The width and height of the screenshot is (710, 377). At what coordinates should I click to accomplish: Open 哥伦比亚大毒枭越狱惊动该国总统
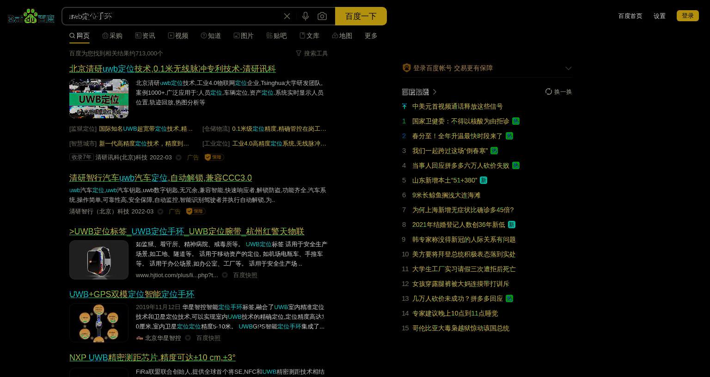[x=461, y=328]
